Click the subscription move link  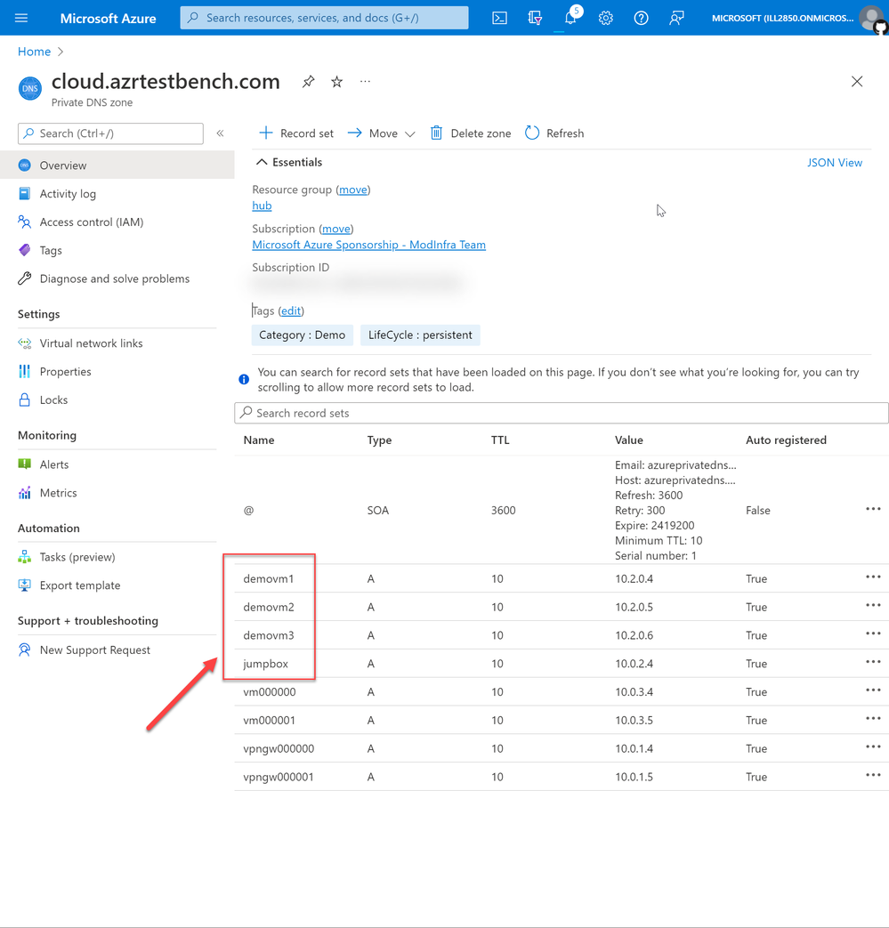pos(336,229)
